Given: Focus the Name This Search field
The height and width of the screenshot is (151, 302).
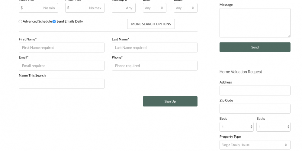Looking at the screenshot, I should point(62,84).
